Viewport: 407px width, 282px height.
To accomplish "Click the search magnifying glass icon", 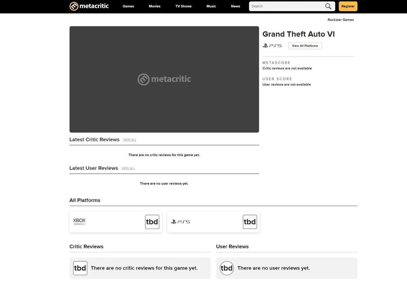I will pyautogui.click(x=328, y=6).
